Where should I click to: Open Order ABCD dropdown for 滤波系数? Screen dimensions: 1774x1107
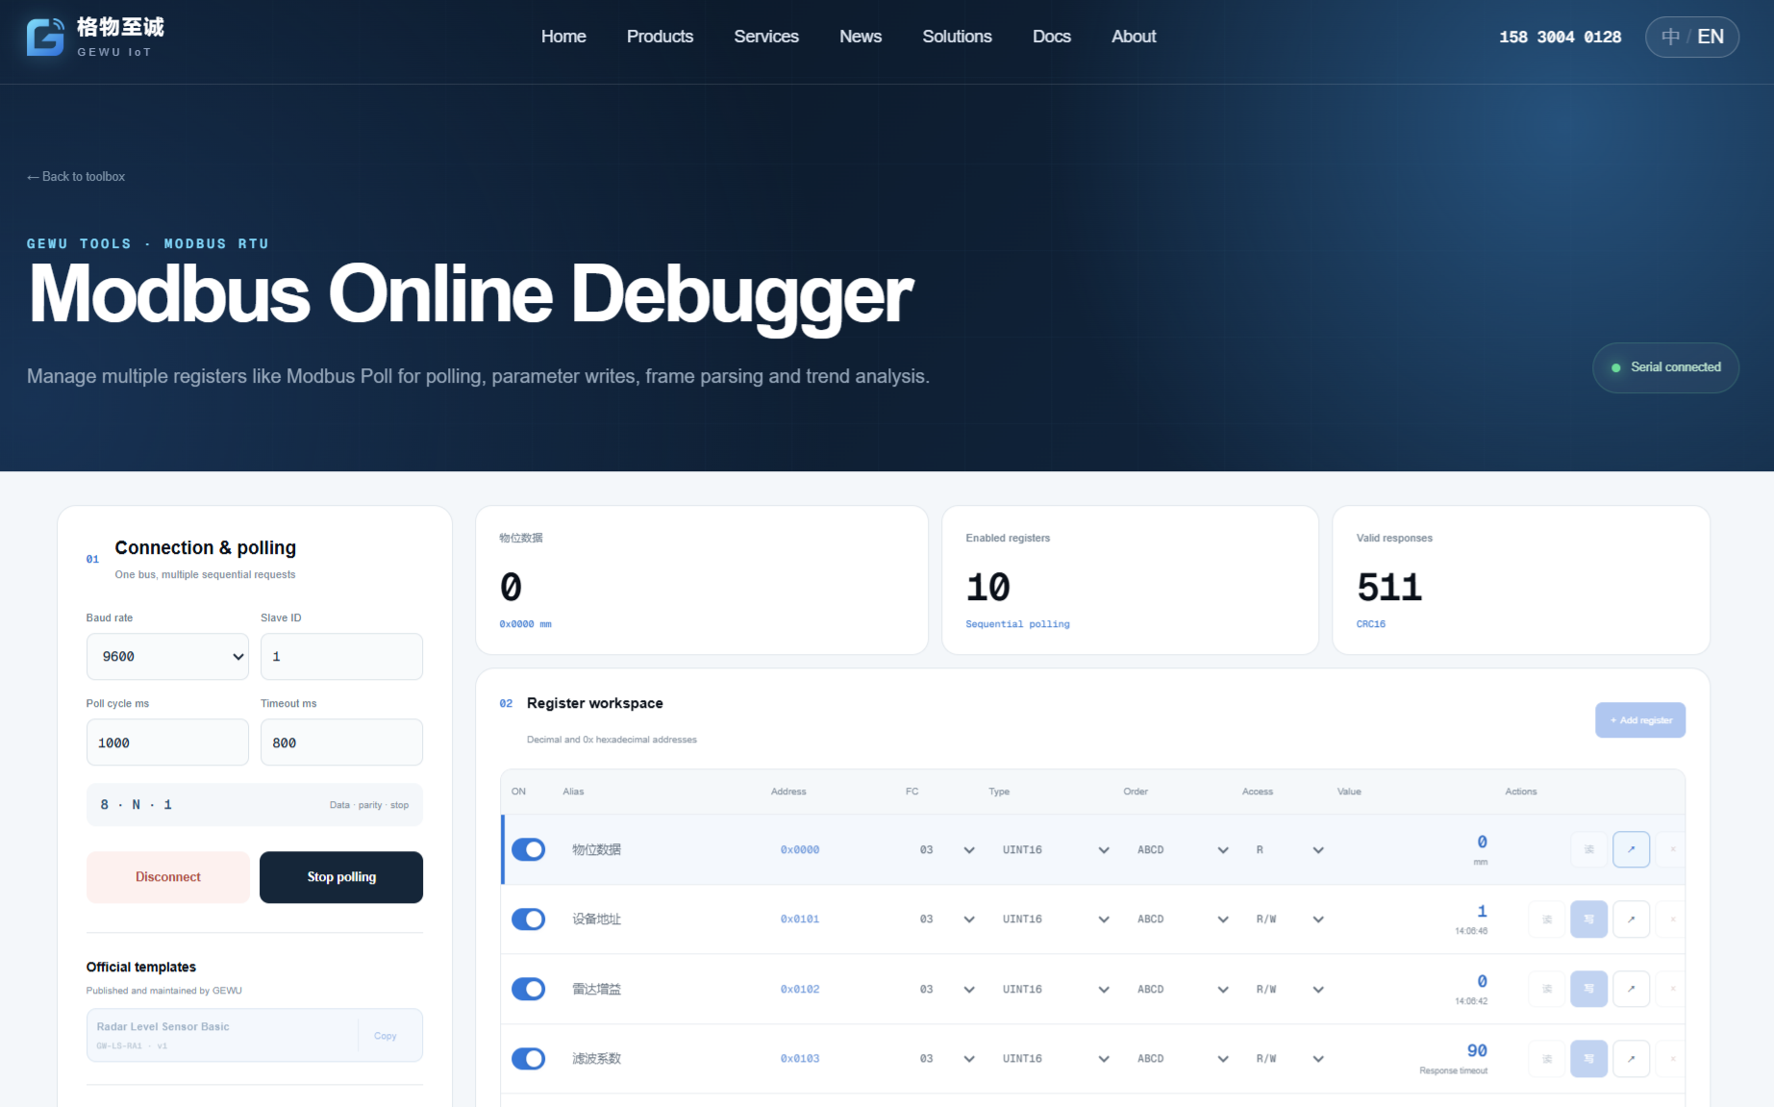coord(1183,1059)
